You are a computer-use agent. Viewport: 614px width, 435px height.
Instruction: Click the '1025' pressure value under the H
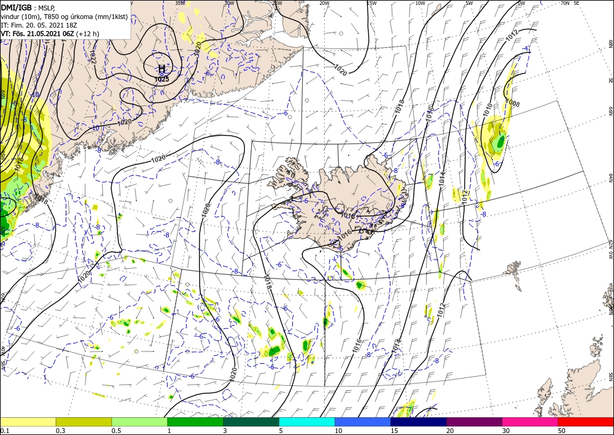[x=161, y=79]
